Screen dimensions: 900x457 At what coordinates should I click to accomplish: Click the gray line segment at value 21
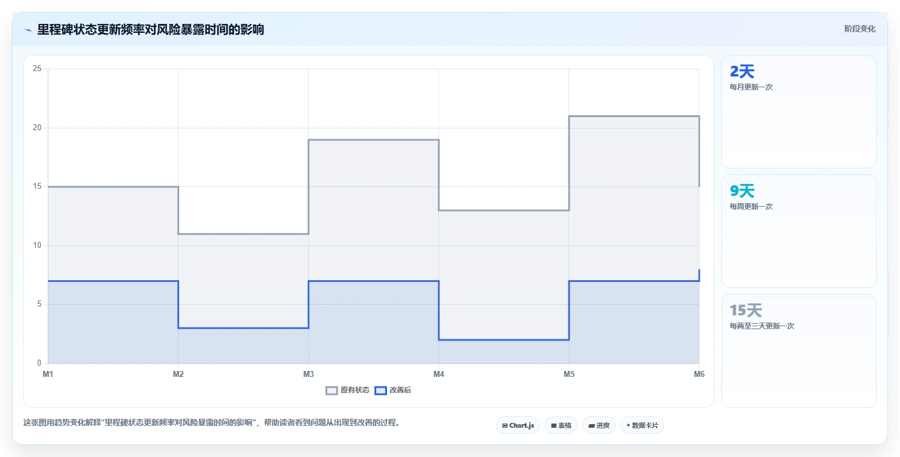(634, 116)
